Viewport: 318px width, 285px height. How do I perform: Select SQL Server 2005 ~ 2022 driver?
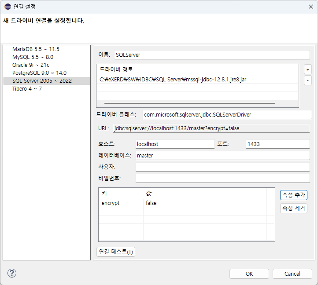coord(47,81)
